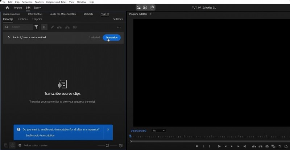Click the magnifier icon in search box
290x150 pixels.
pos(7,27)
